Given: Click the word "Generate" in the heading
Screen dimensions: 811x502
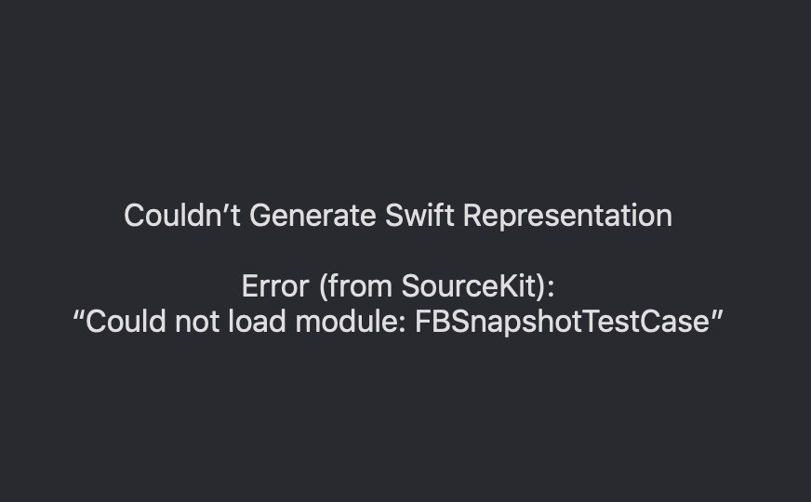Looking at the screenshot, I should [312, 215].
